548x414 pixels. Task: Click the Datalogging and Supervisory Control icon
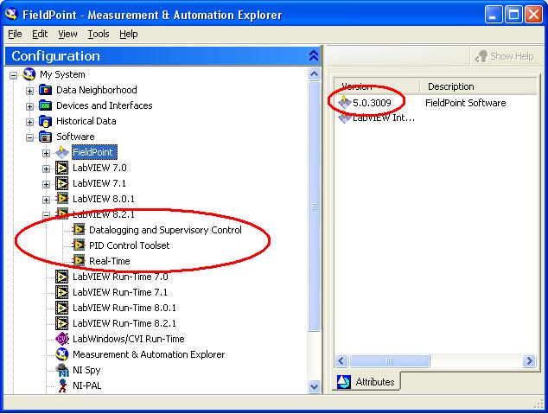tap(79, 230)
